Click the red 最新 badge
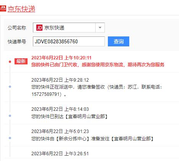 coord(21,61)
